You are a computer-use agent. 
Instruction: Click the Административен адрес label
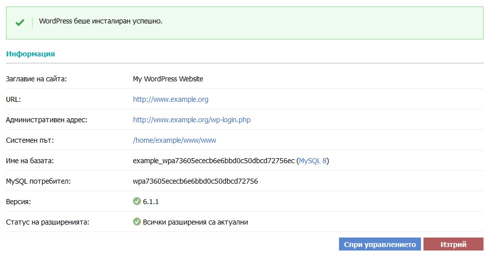pos(46,120)
